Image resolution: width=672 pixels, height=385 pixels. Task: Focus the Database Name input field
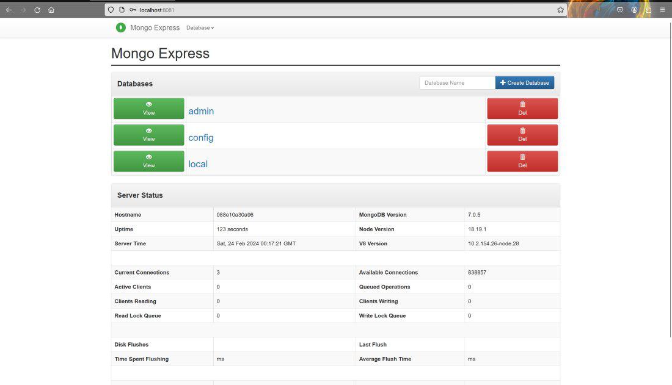(458, 82)
